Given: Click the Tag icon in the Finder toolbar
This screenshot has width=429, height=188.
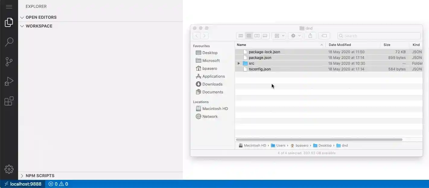Looking at the screenshot, I should tap(324, 35).
